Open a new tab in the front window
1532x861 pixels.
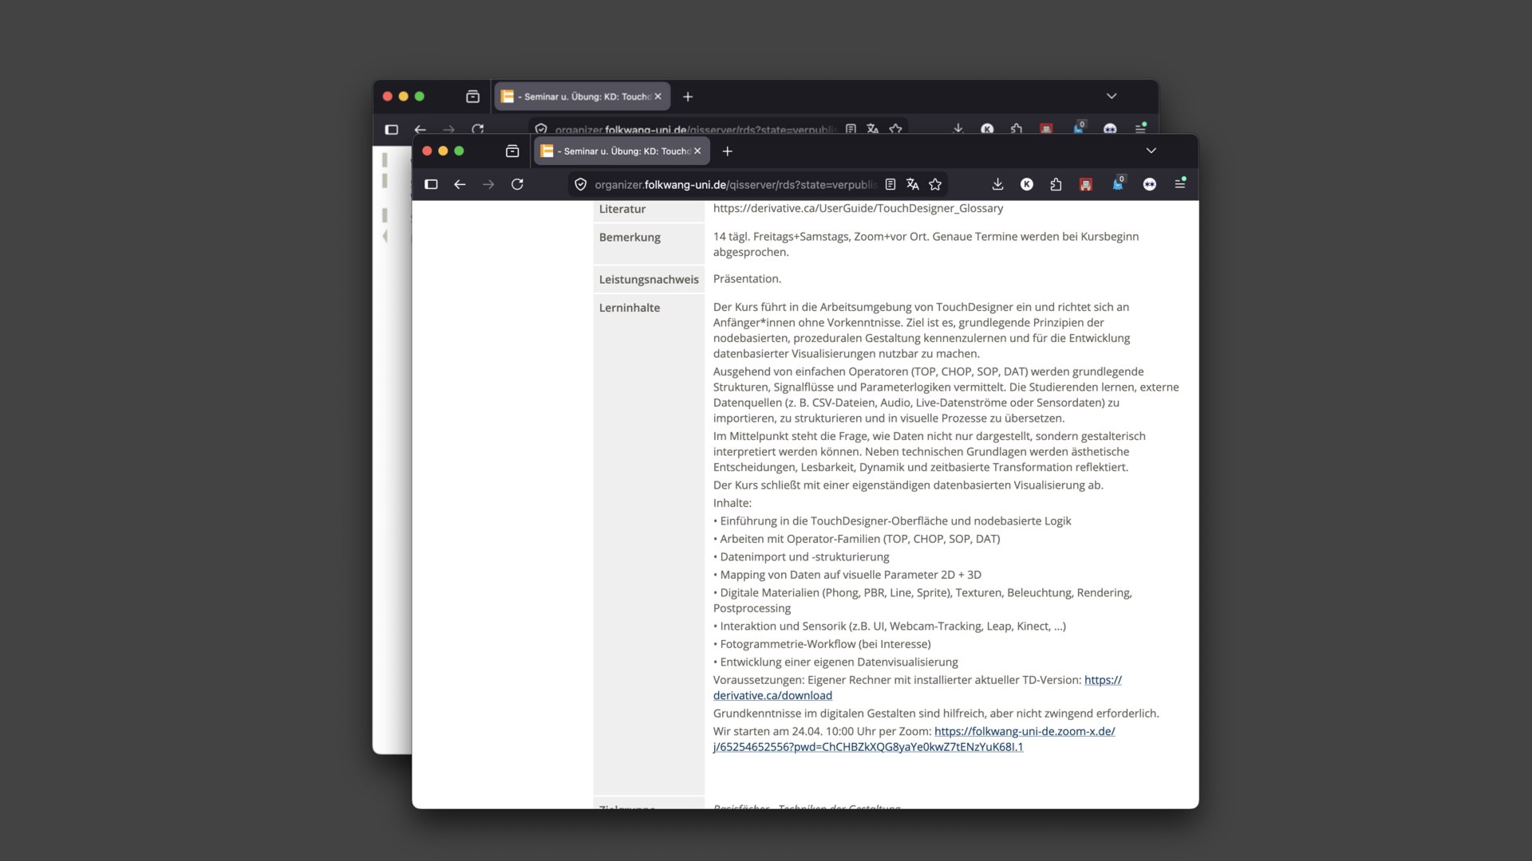click(727, 151)
